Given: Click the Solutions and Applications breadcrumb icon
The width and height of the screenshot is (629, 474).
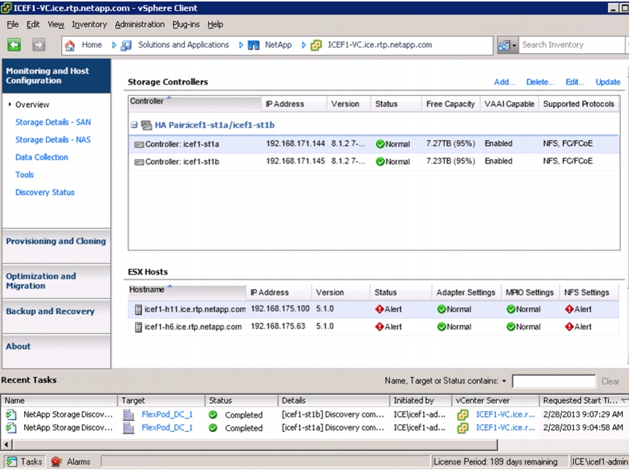Looking at the screenshot, I should tap(126, 45).
